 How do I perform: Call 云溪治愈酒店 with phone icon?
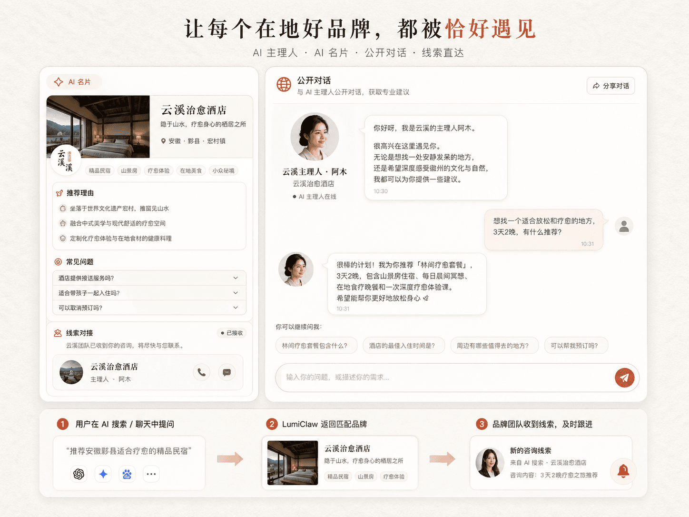(202, 372)
